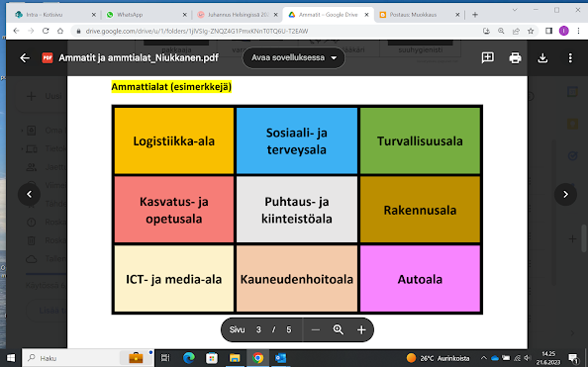Click the Sosiaali- ja terveysala cell
The image size is (588, 367).
tap(297, 140)
